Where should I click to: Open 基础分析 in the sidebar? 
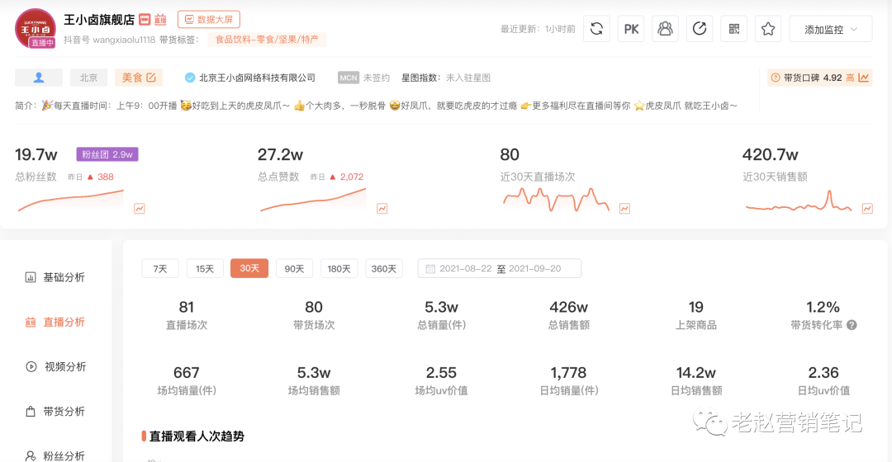[x=56, y=277]
